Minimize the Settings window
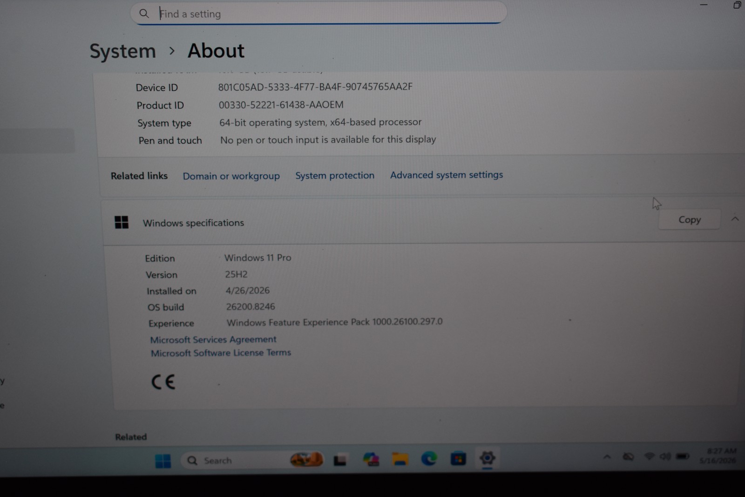The height and width of the screenshot is (497, 745). [704, 5]
